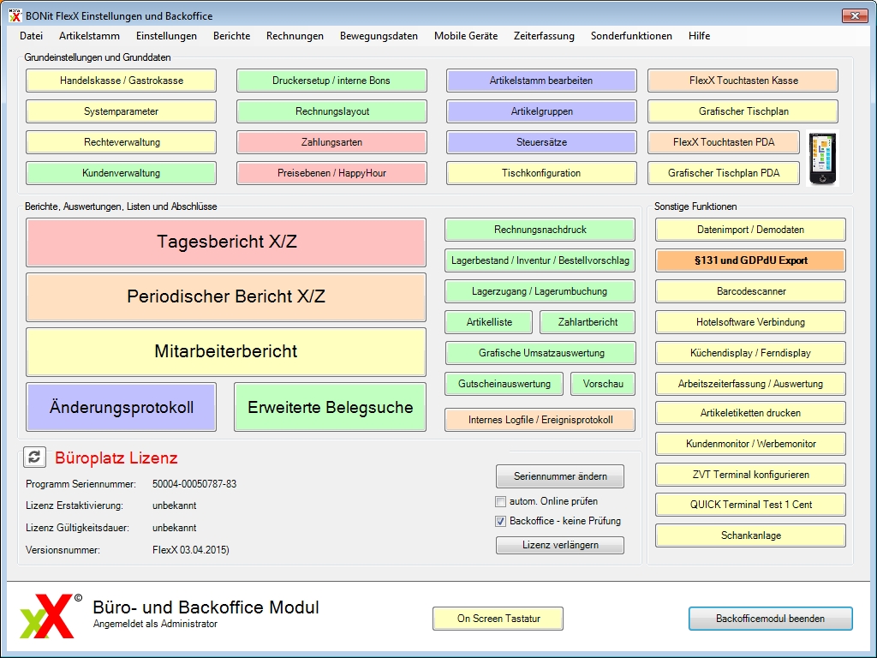Image resolution: width=877 pixels, height=658 pixels.
Task: Click Handelskasse / Gastrokasse button
Action: coord(122,81)
